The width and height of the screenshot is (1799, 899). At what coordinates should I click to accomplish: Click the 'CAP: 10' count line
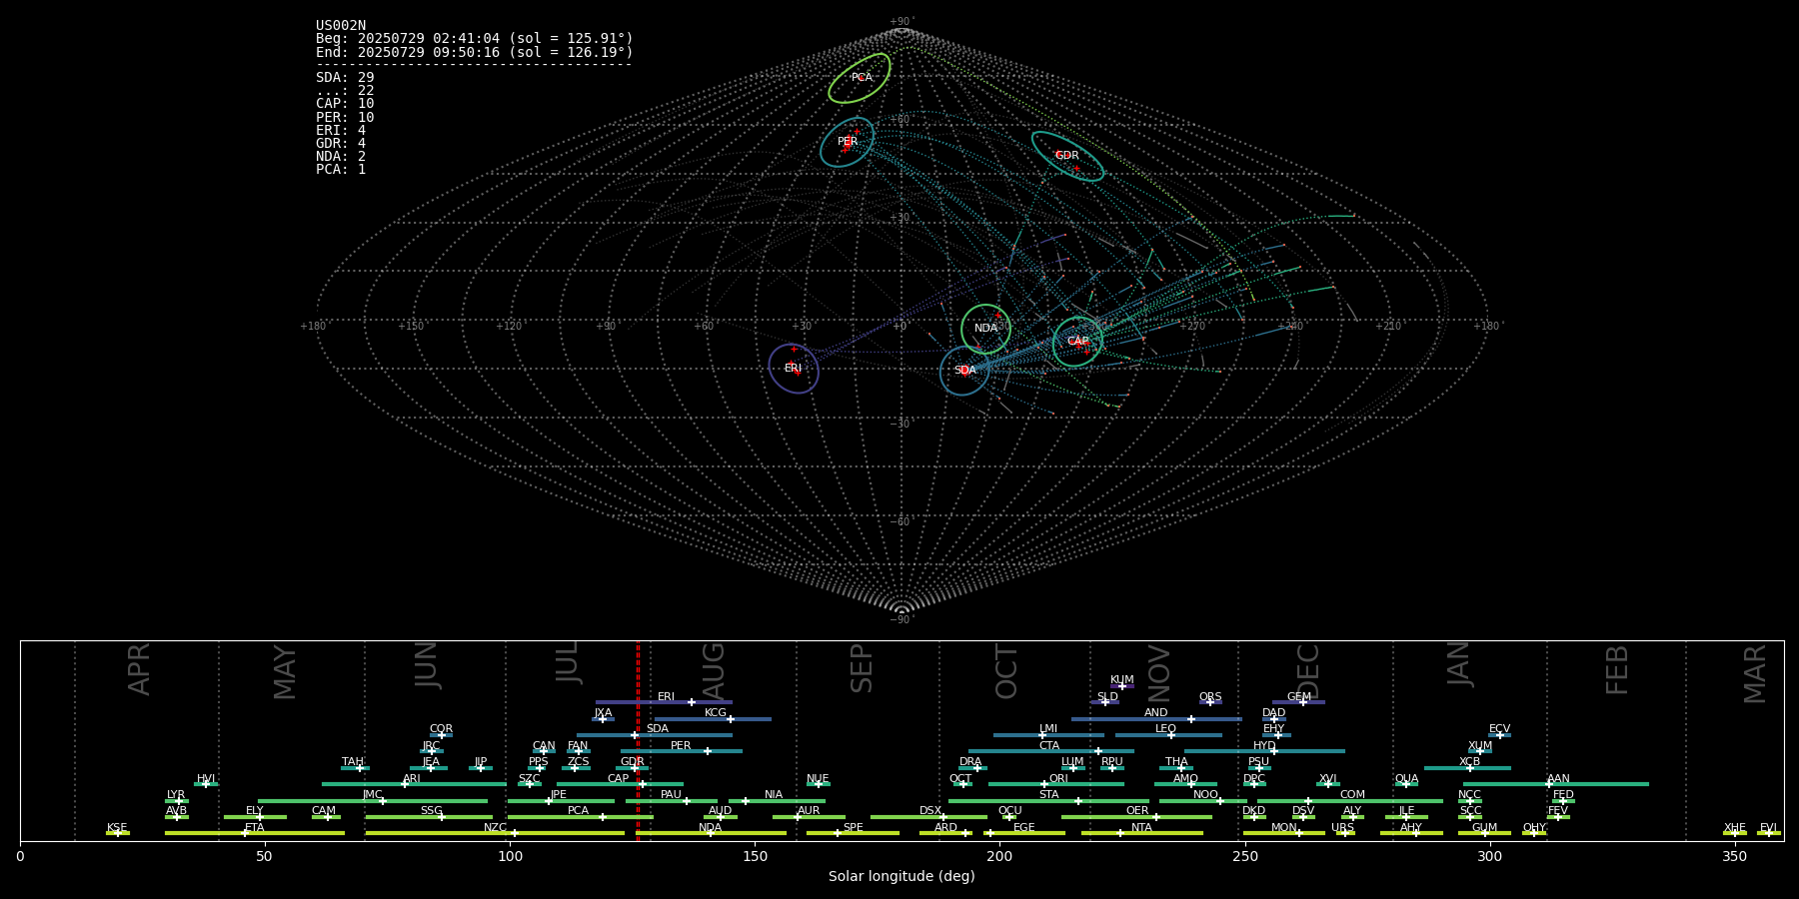pyautogui.click(x=345, y=104)
